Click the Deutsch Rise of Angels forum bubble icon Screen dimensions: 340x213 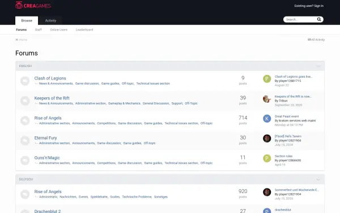[x=25, y=194]
